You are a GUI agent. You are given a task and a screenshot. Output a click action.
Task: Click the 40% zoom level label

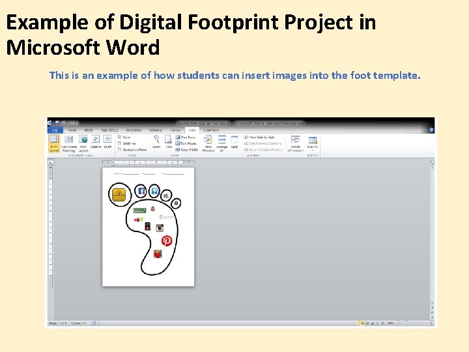(x=391, y=323)
